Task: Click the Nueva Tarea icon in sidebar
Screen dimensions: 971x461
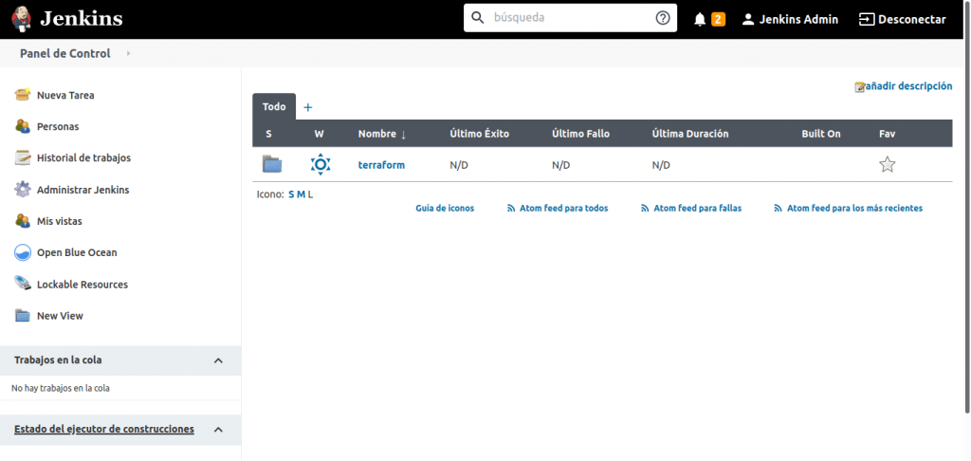Action: click(23, 95)
